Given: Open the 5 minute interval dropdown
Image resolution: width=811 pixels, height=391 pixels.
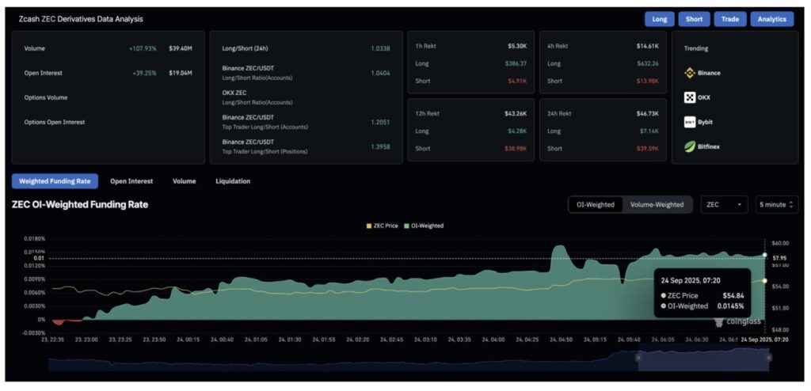Looking at the screenshot, I should tap(775, 204).
